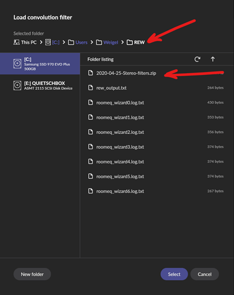Click the This PC computer icon
The width and height of the screenshot is (234, 295).
pos(17,42)
